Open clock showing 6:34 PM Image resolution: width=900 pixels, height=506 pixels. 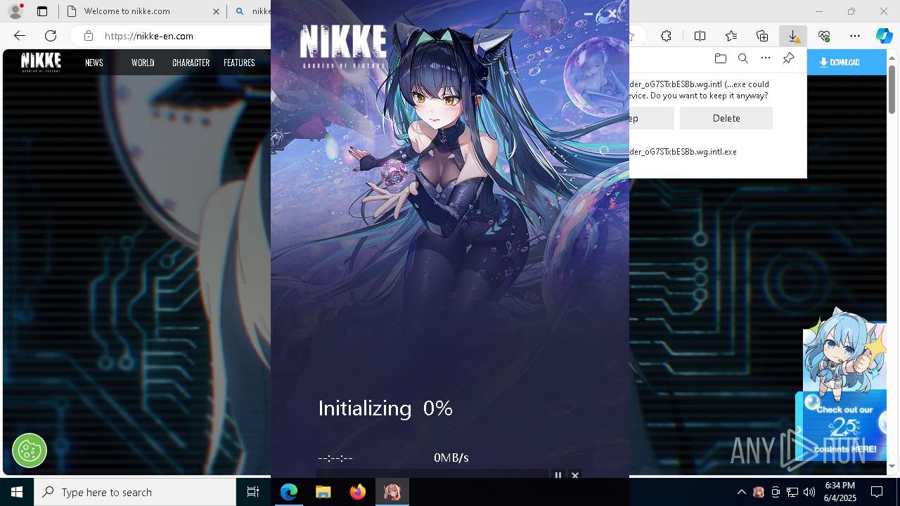pos(840,492)
